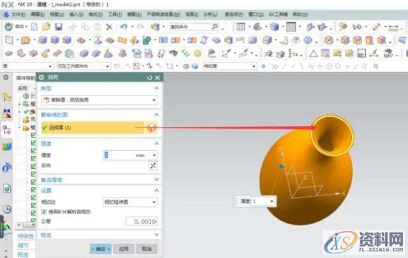This screenshot has width=408, height=258.
Task: Reset the shell dialog using the reset icon
Action: point(149,77)
